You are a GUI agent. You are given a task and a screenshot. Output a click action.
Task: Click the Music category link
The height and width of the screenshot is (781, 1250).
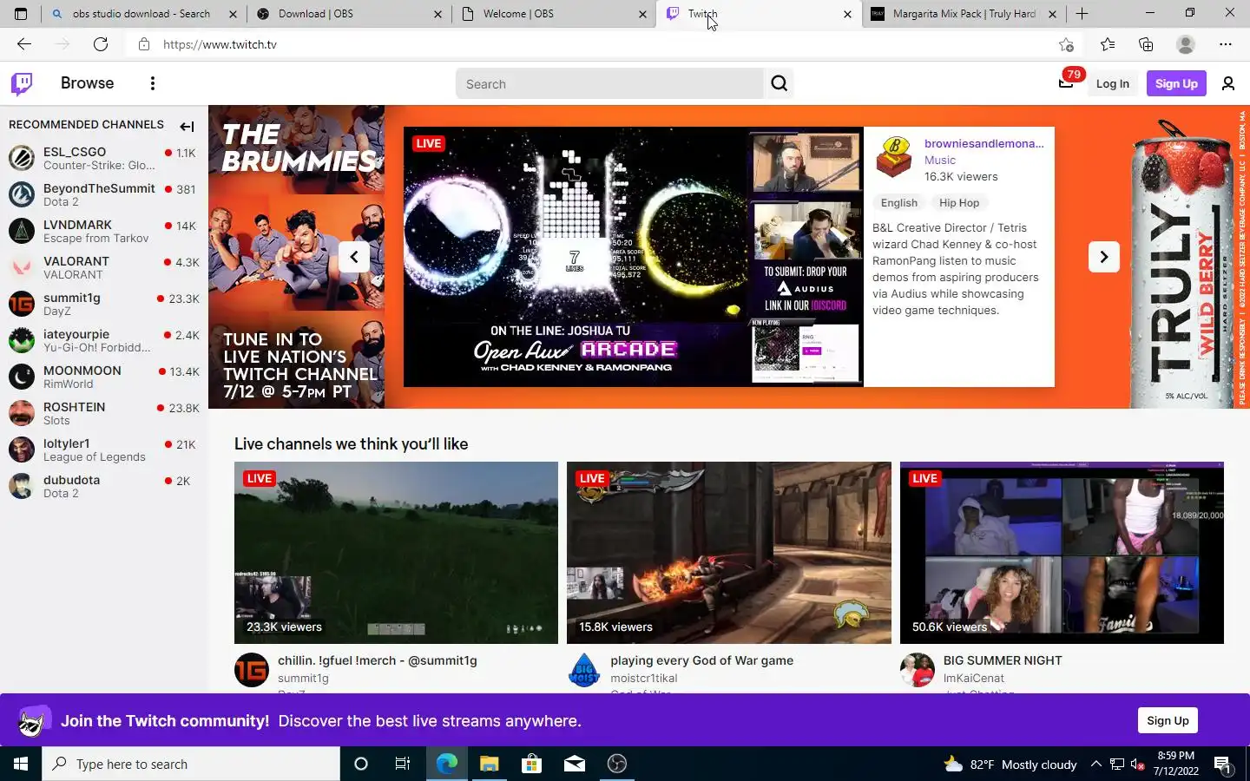point(939,161)
